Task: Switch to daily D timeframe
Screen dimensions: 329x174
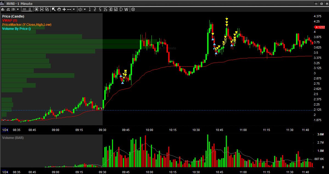Action: pos(121,9)
